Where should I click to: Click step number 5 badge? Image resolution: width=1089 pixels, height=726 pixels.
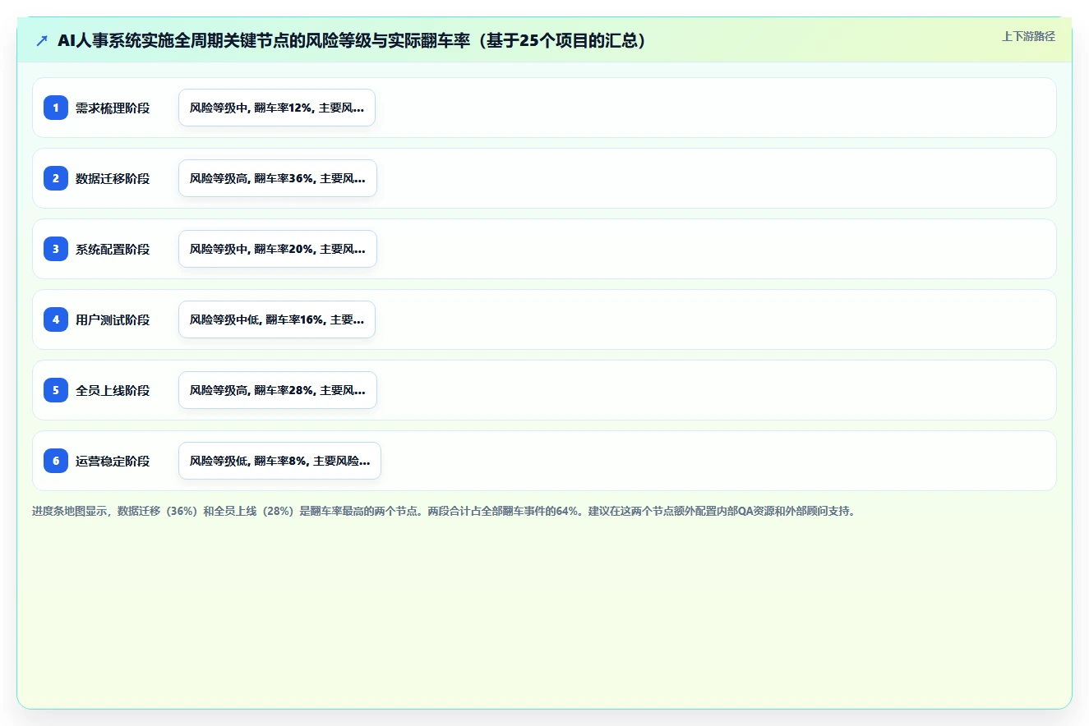[x=56, y=390]
